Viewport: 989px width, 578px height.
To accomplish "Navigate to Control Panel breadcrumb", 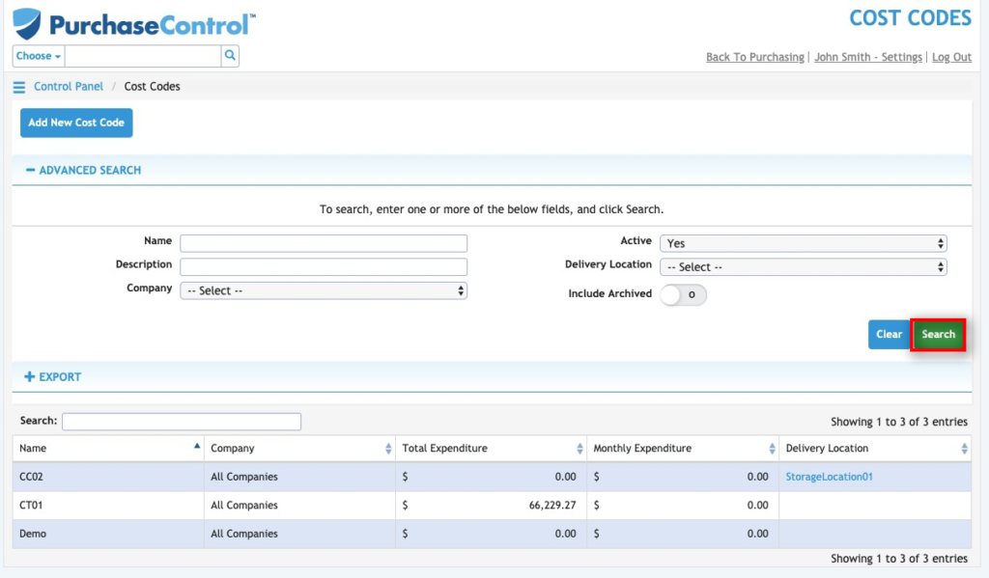I will coord(69,86).
